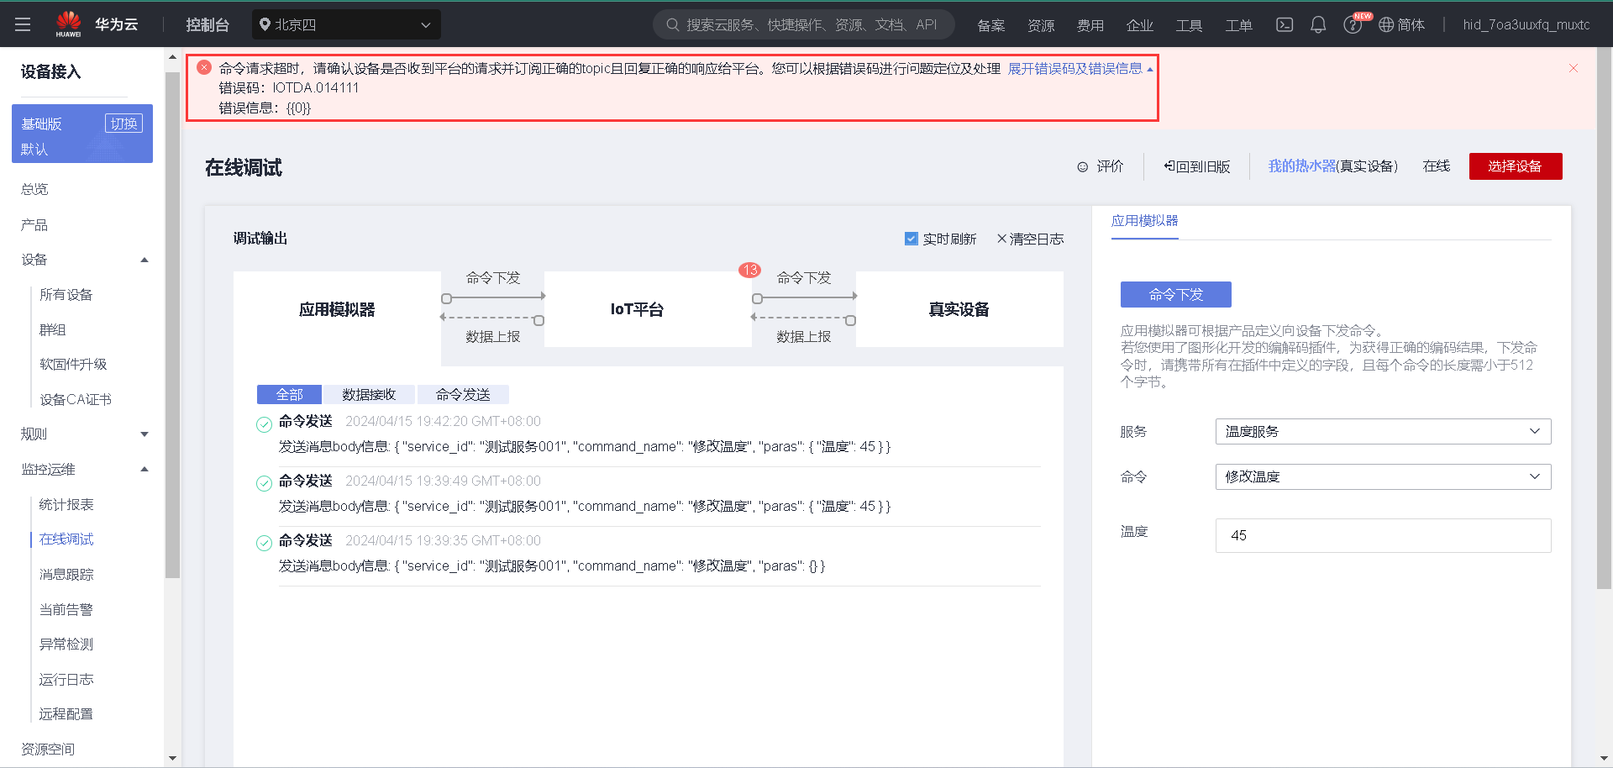Viewport: 1613px width, 768px height.
Task: Open 产品 in the sidebar
Action: coord(34,224)
